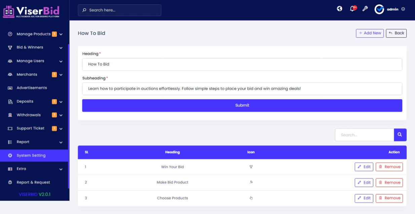Click the Manage Products sidebar icon
The width and height of the screenshot is (415, 214).
(10, 34)
